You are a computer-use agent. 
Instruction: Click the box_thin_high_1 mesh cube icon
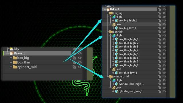116,39
